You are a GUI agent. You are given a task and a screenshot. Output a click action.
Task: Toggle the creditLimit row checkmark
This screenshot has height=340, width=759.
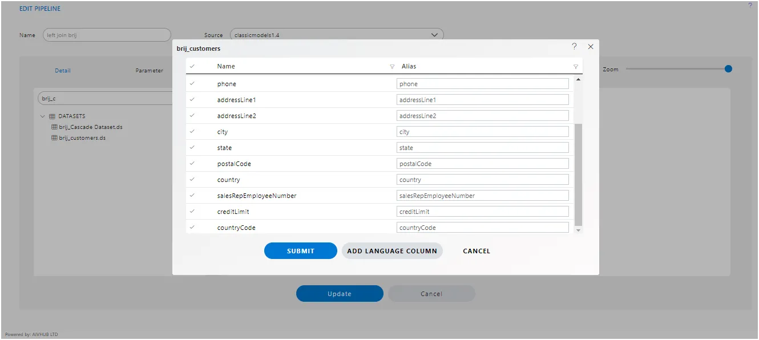click(x=192, y=212)
